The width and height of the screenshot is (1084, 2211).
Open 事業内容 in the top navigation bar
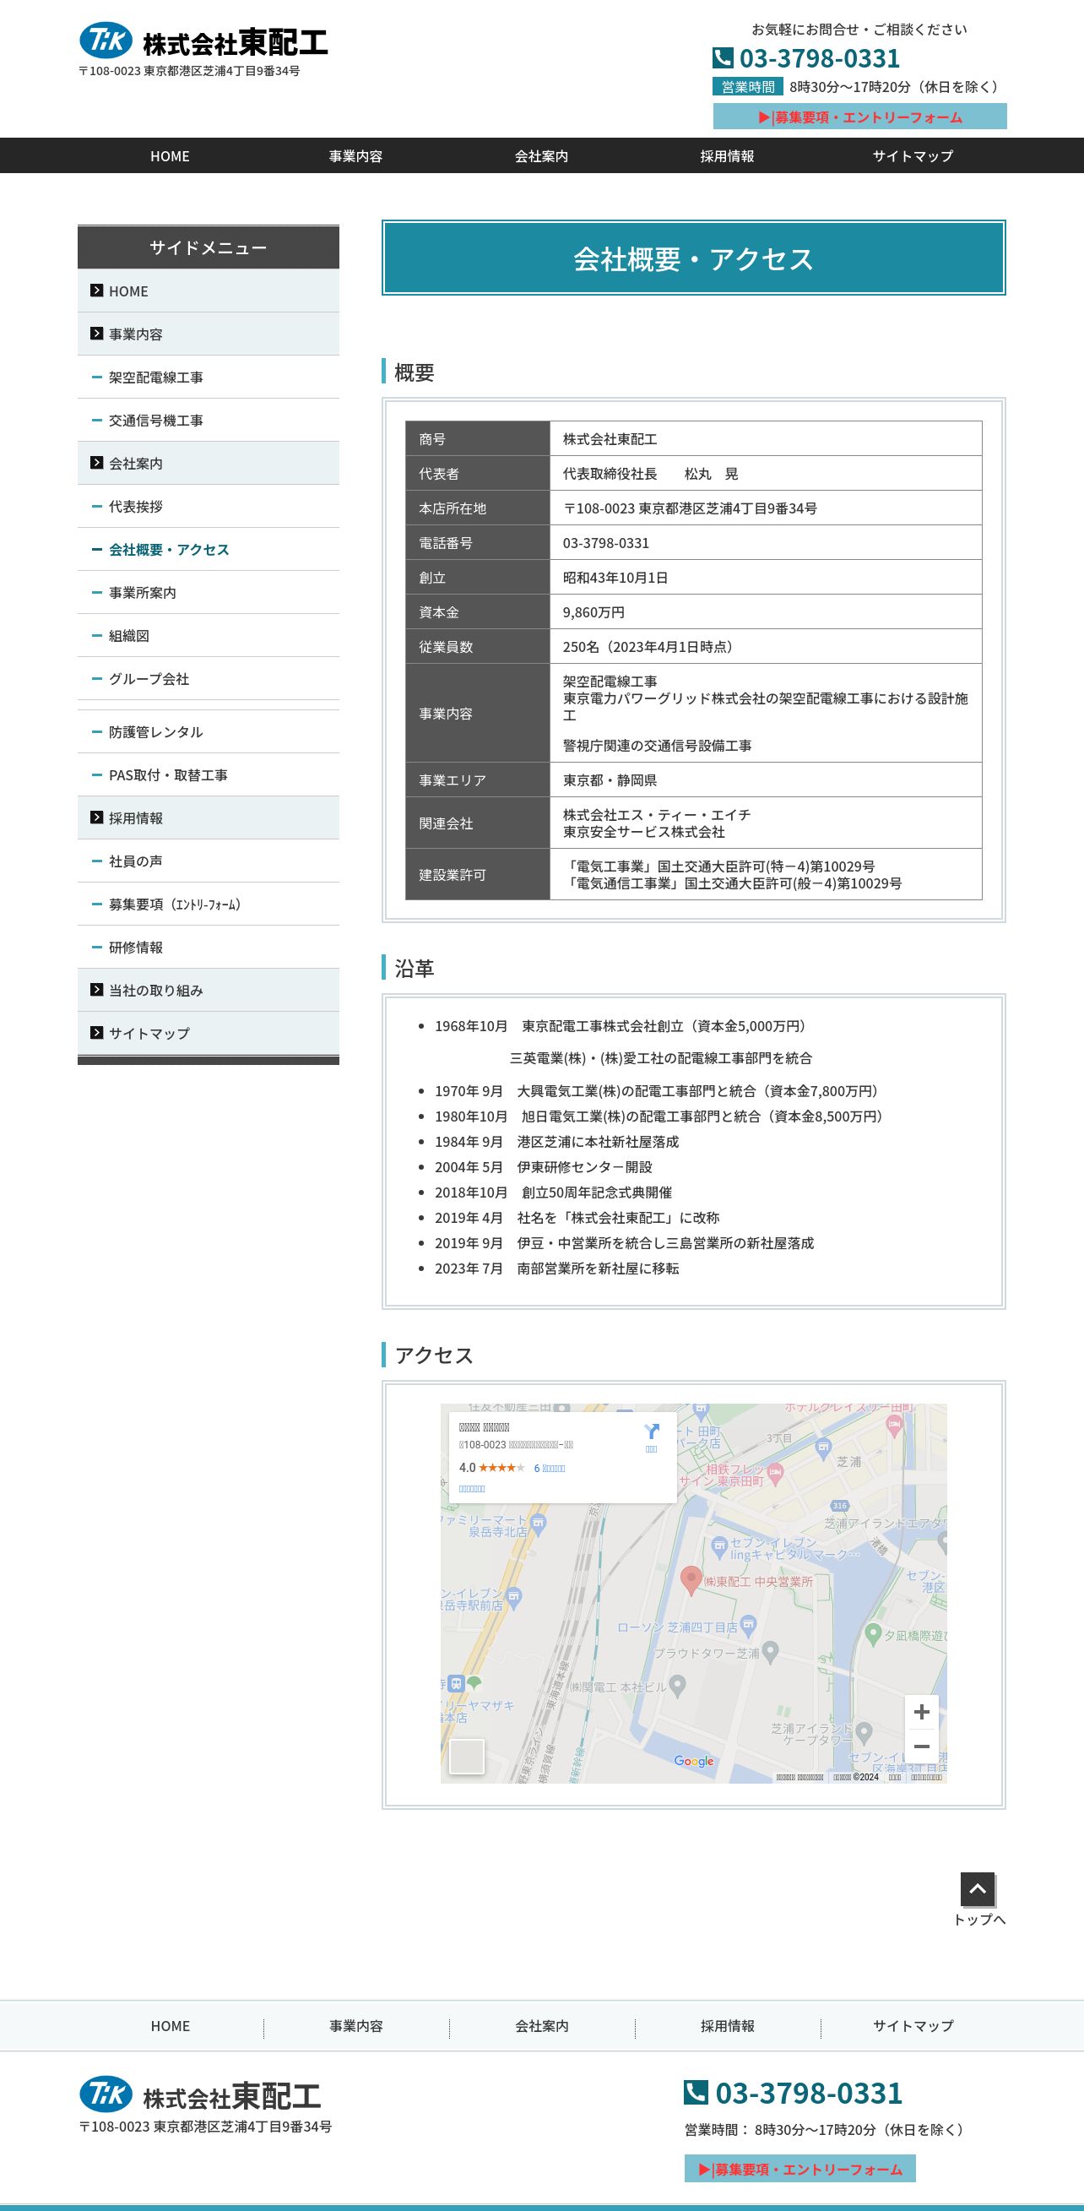(x=355, y=156)
